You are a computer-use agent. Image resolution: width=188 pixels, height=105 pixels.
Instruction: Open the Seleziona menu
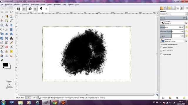[x=17, y=5]
